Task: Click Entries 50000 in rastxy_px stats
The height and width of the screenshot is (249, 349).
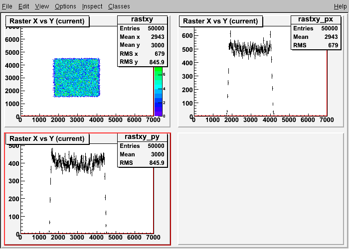Action: point(316,28)
